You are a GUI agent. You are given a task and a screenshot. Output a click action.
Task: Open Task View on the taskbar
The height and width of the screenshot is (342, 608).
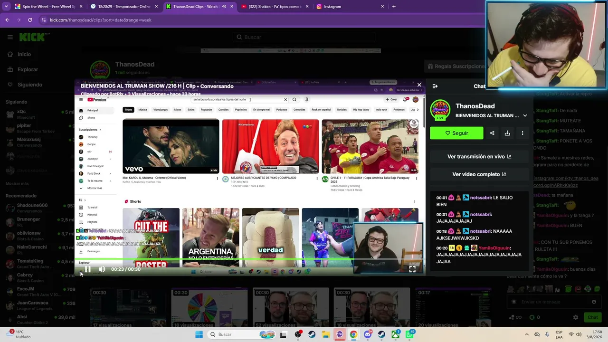tap(283, 334)
